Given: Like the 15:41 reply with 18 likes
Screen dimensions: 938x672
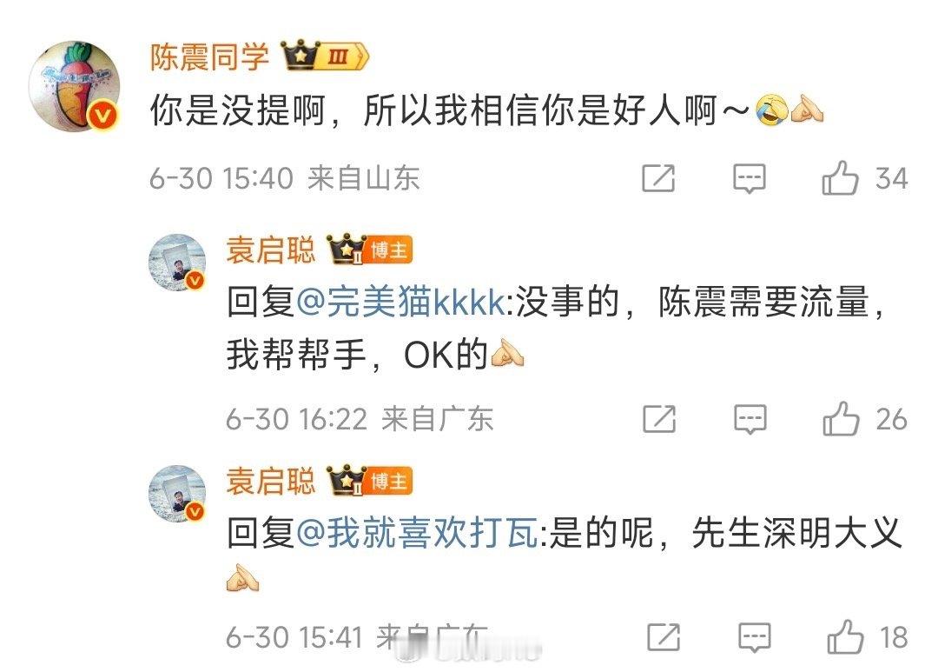Looking at the screenshot, I should pos(845,636).
